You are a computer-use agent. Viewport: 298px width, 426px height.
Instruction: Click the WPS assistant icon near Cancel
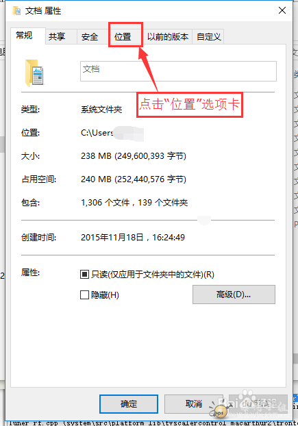tap(219, 412)
